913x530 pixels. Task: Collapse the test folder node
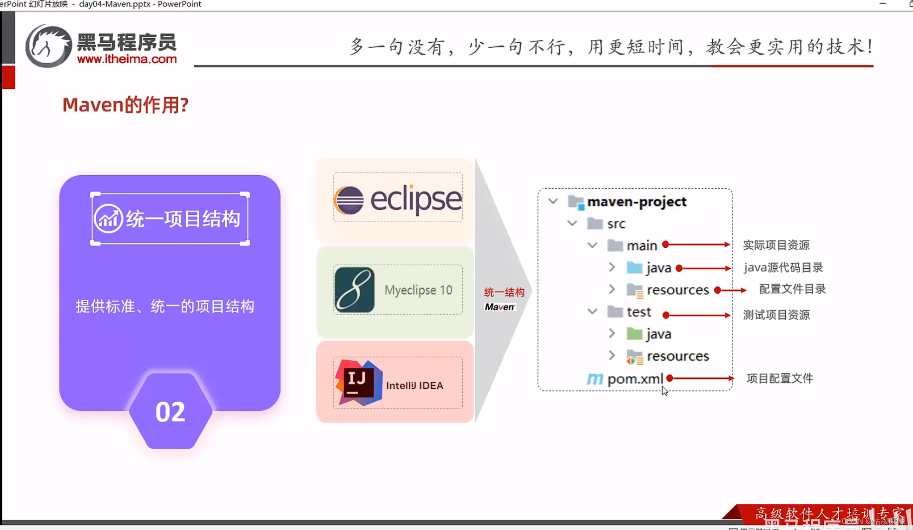pos(592,311)
